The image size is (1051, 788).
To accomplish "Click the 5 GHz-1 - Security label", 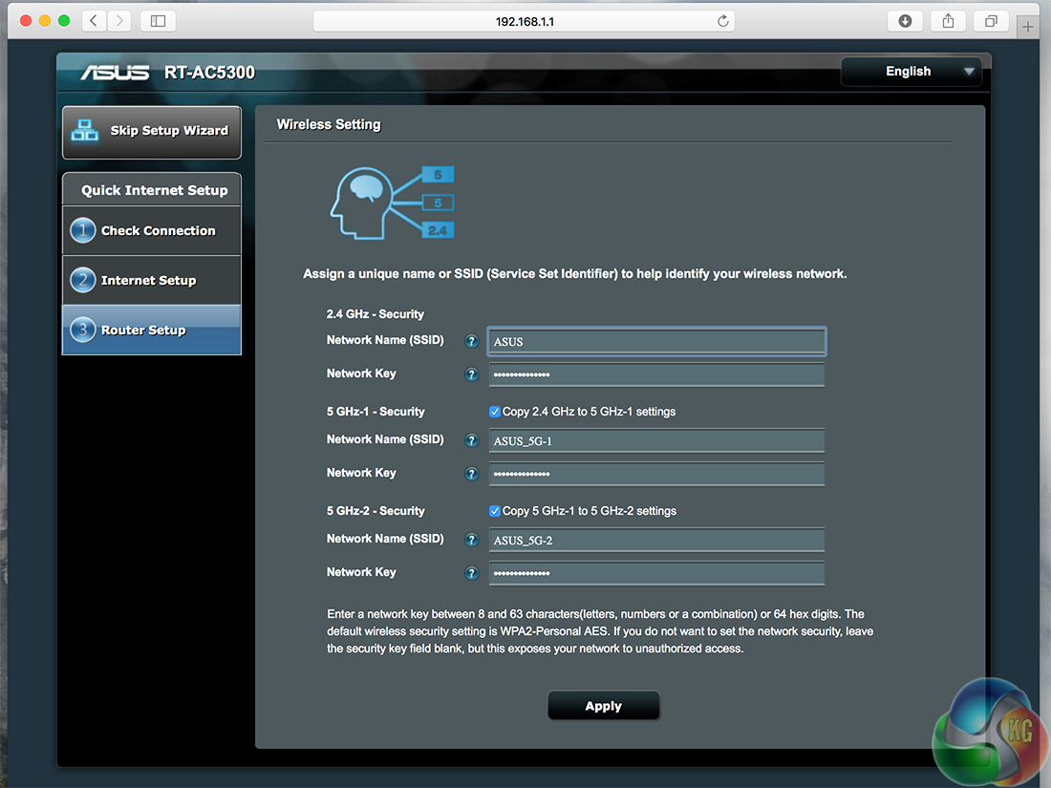I will [x=375, y=412].
